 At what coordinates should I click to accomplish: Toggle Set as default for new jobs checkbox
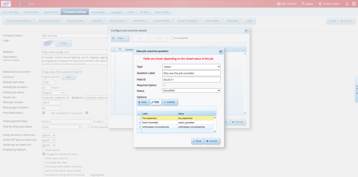click(x=87, y=113)
